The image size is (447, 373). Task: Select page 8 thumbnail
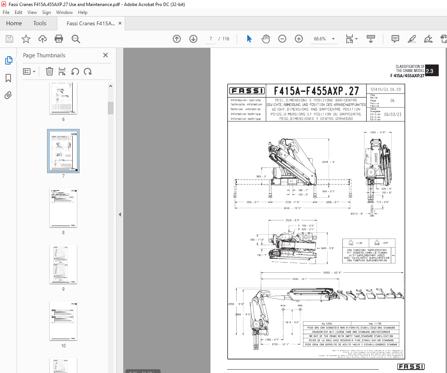click(63, 207)
